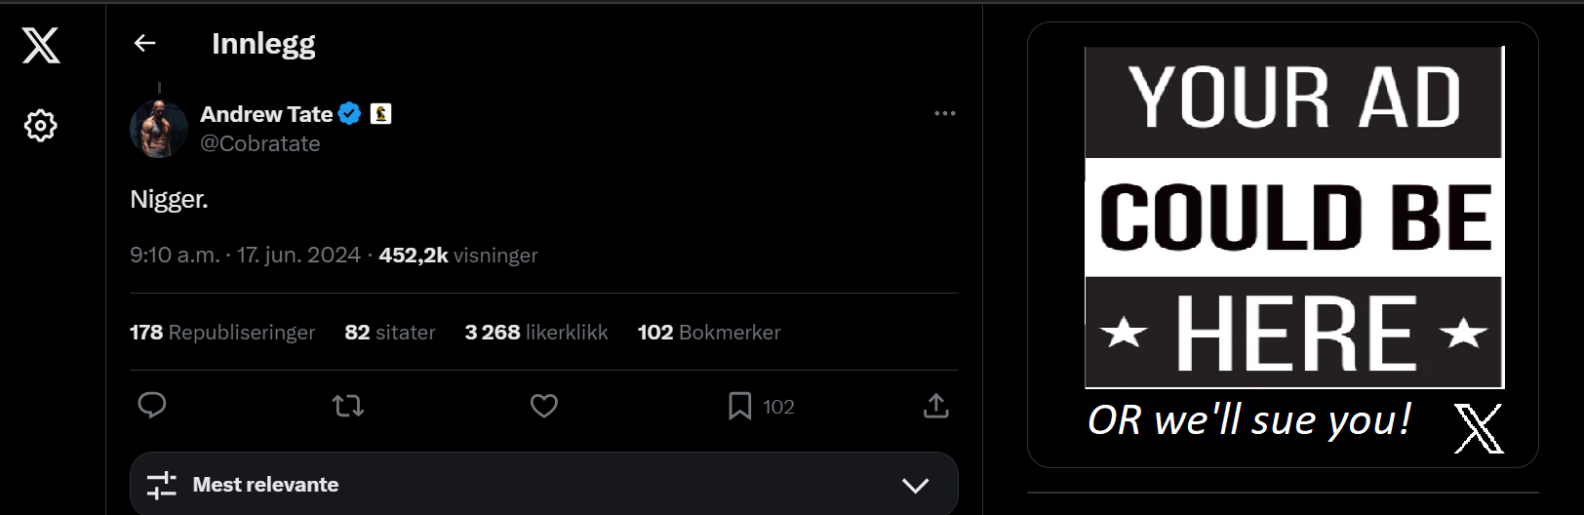Click the 102 Bokmerker count
Viewport: 1584px width, 515px height.
[709, 333]
